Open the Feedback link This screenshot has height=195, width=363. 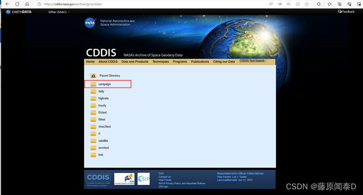coord(346,11)
